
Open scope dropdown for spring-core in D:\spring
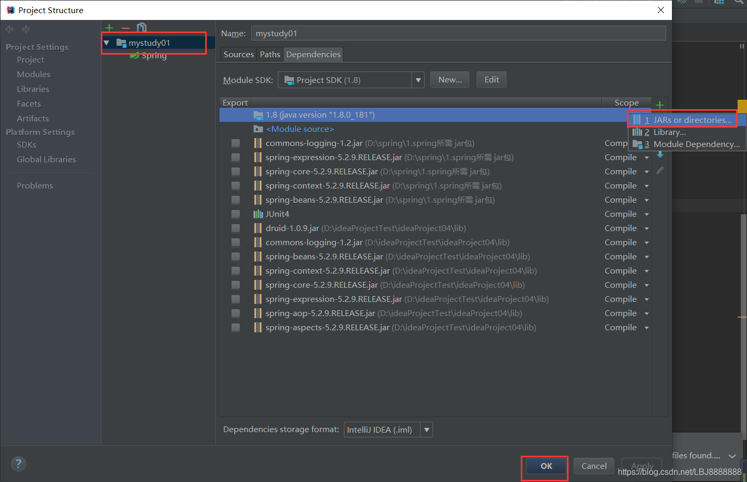click(x=647, y=172)
